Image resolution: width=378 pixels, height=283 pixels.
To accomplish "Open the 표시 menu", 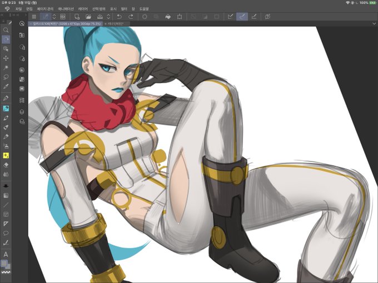I will click(x=113, y=9).
